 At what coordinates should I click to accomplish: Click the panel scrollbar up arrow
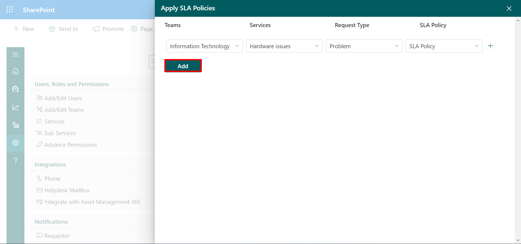518,20
